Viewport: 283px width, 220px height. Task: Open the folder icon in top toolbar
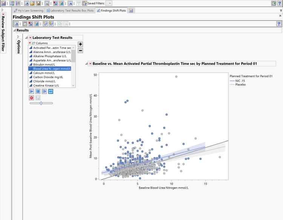point(32,3)
